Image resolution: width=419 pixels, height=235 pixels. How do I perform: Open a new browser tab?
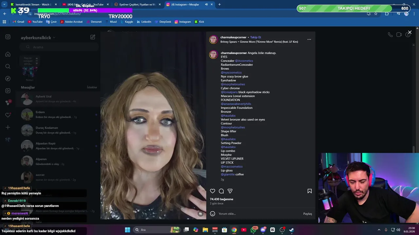pos(219,4)
